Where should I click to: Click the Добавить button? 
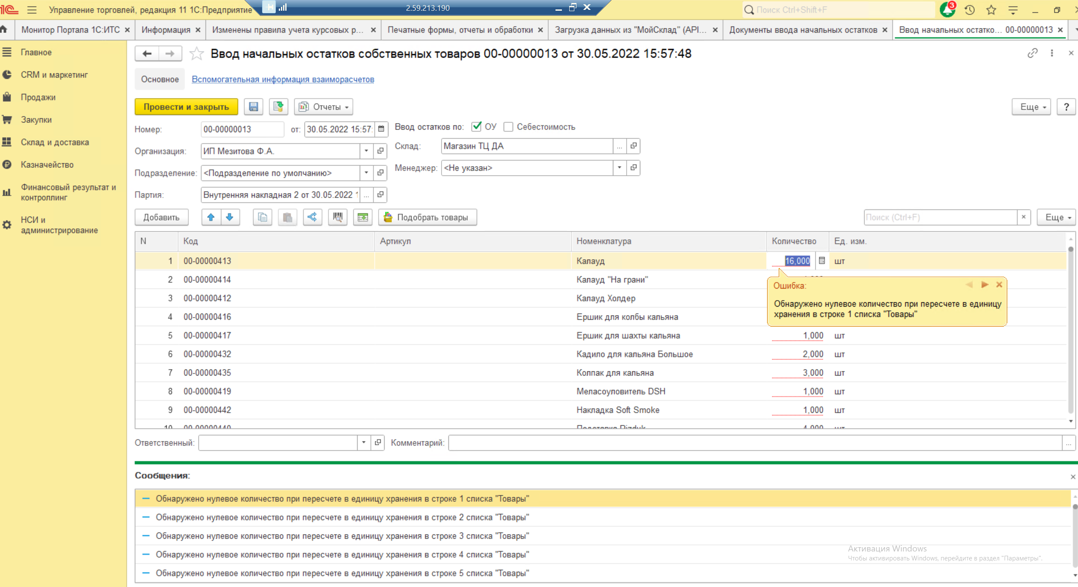tap(161, 217)
